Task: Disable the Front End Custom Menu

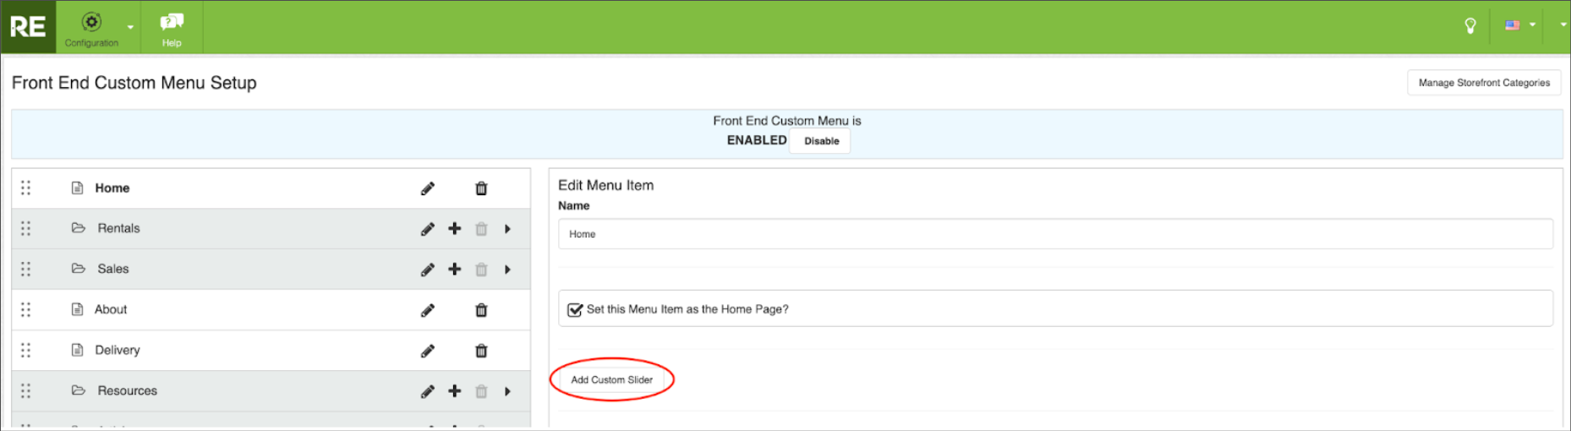Action: tap(821, 141)
